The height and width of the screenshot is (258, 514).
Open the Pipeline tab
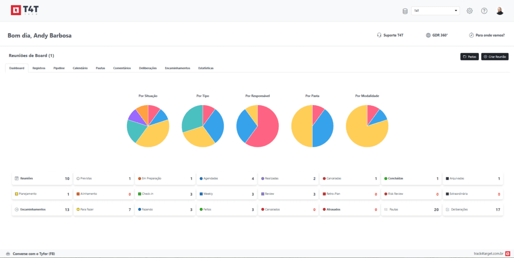59,68
